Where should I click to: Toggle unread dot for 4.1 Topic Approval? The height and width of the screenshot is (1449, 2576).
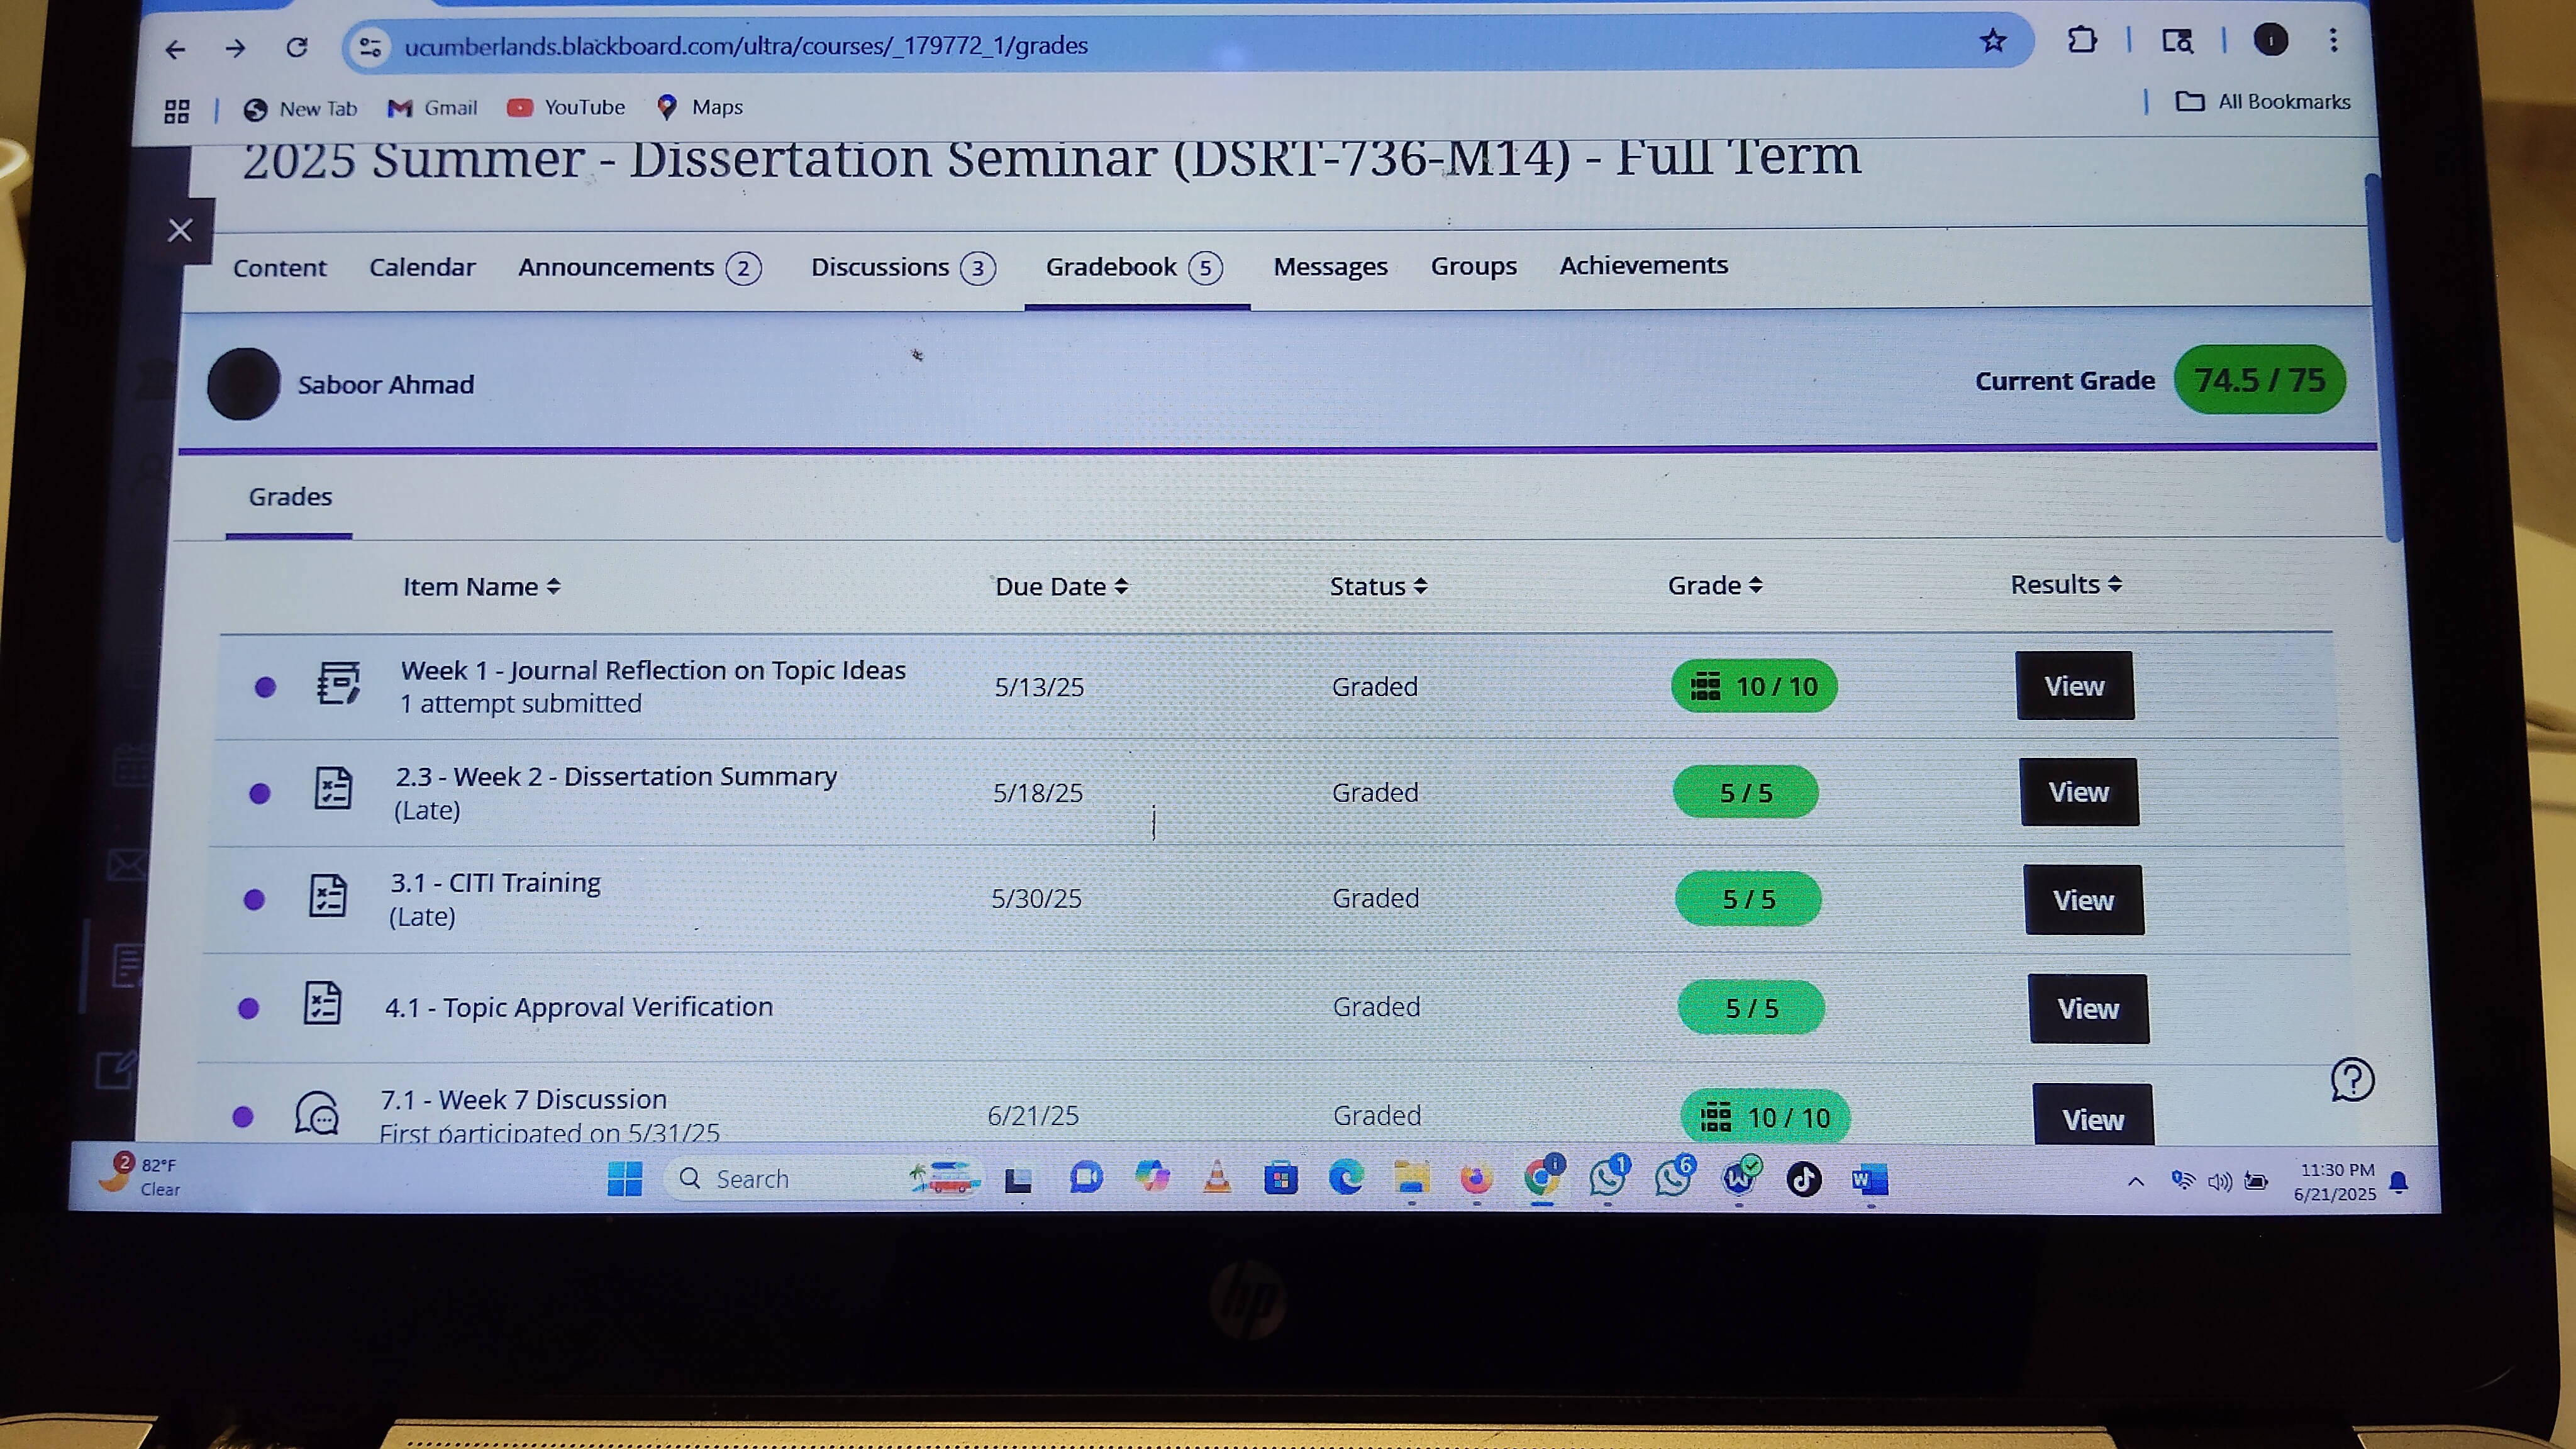coord(249,1008)
